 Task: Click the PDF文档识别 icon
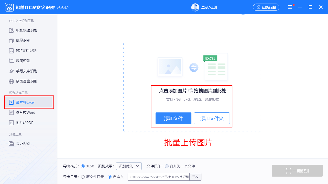11,51
